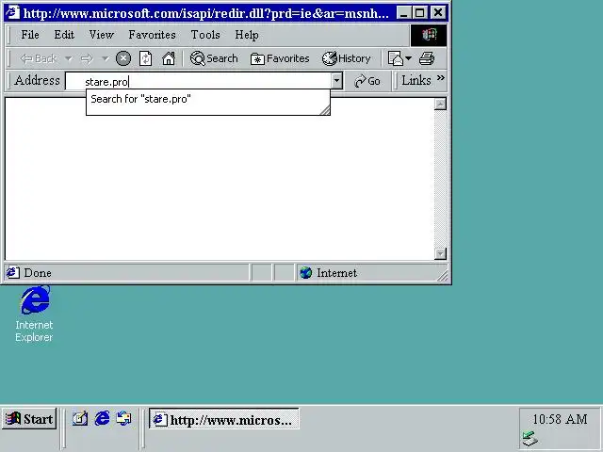
Task: Activate the http://www.micros... taskbar button
Action: click(224, 419)
